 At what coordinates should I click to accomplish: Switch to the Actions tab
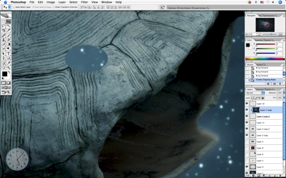[259, 65]
